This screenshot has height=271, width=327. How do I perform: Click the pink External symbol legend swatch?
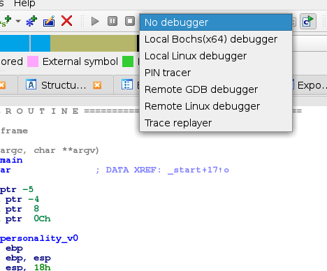tap(33, 61)
